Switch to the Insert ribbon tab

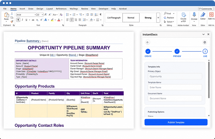coord(22,9)
